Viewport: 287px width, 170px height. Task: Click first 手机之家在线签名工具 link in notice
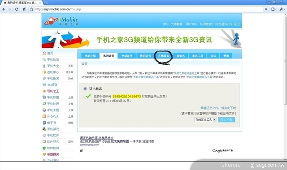pyautogui.click(x=187, y=73)
